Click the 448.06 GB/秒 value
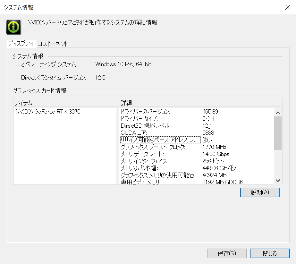Image resolution: width=296 pixels, height=264 pixels. coord(219,168)
